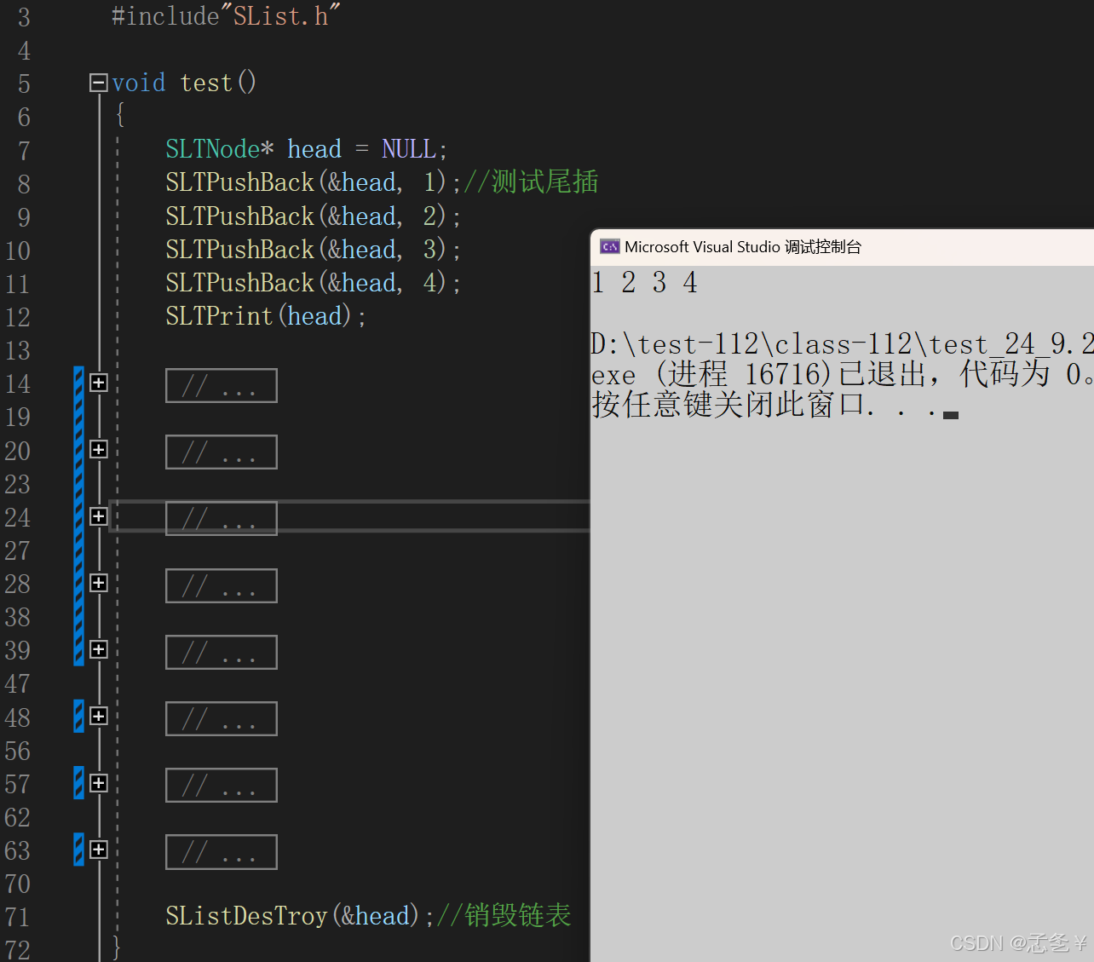Expand collapsed comment block at line 48
Screen dimensions: 1094x962
coord(99,716)
